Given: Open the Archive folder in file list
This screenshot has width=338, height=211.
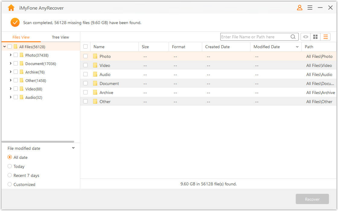Looking at the screenshot, I should click(x=106, y=93).
